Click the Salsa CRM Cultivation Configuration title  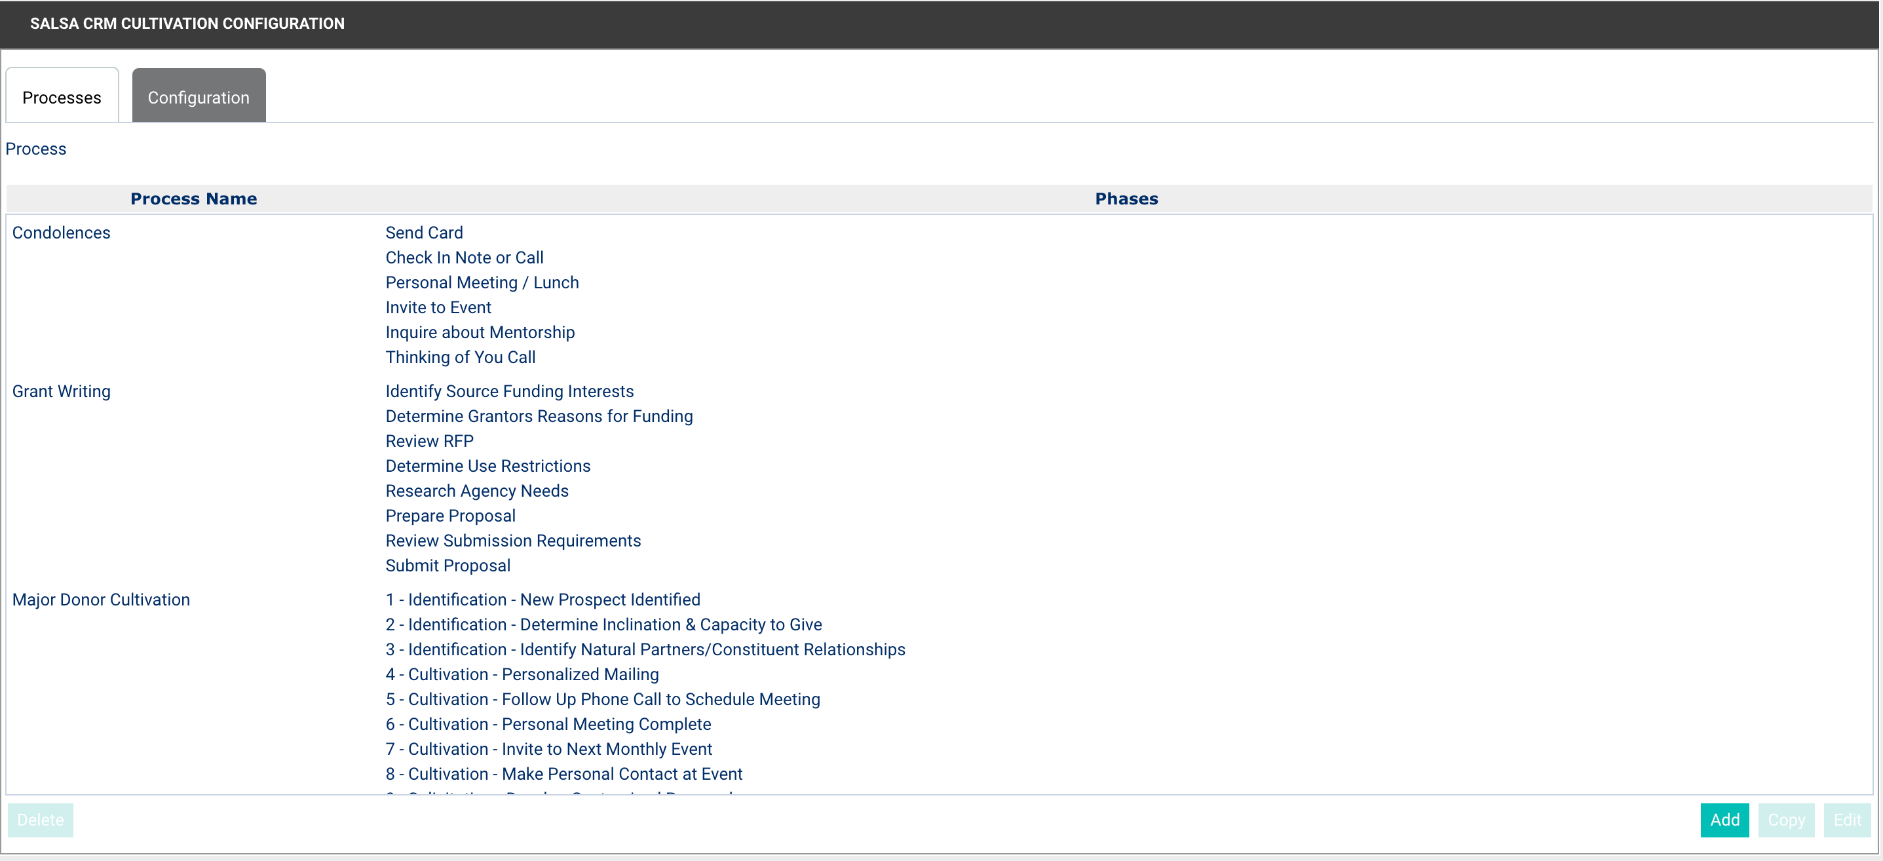click(x=187, y=24)
